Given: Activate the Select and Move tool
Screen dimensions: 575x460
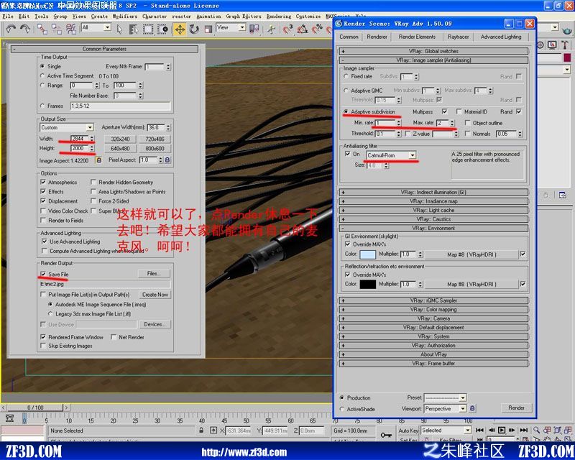Looking at the screenshot, I should (180, 29).
